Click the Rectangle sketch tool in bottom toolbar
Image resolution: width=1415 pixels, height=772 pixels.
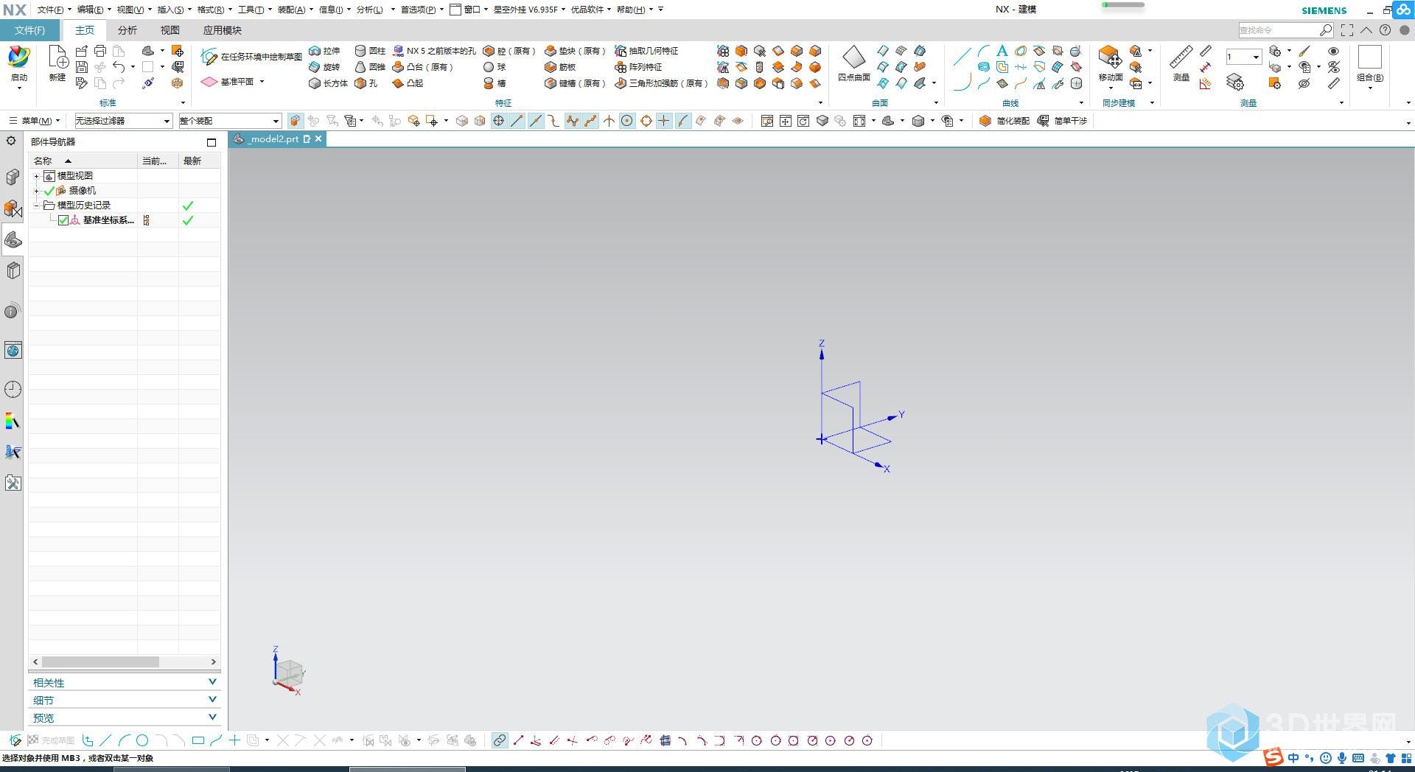coord(198,740)
